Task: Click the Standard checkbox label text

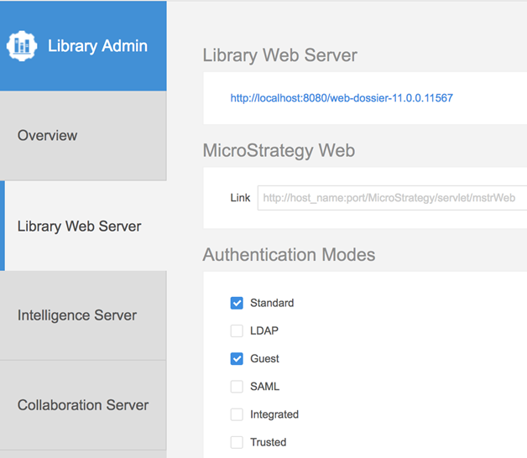Action: 272,303
